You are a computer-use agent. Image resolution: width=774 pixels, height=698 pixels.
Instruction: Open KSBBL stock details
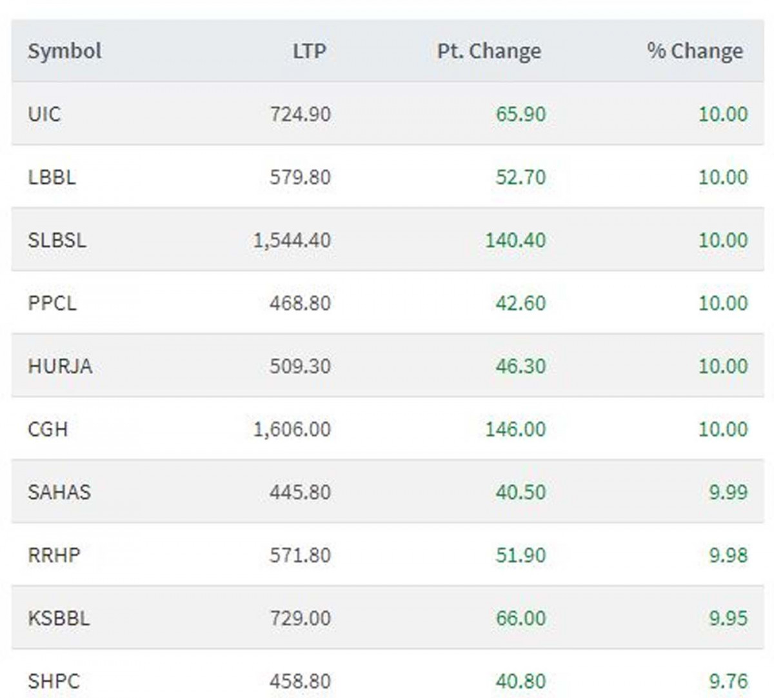coord(58,618)
